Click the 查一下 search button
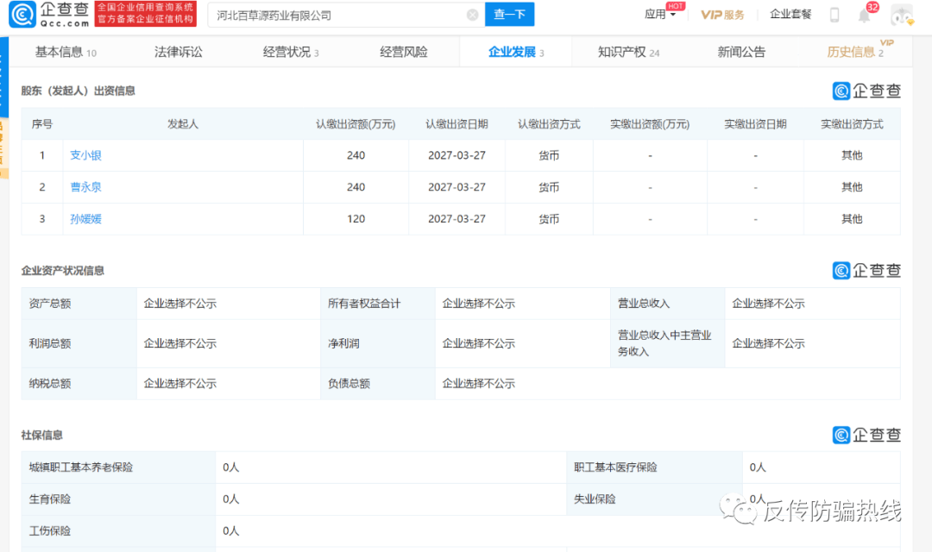932x552 pixels. tap(509, 15)
